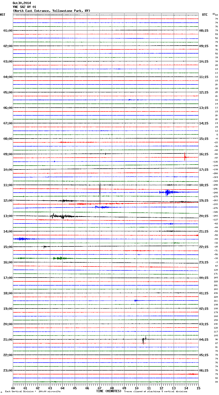Click minute axis tick label '09' at bottom
Screen dimensions: 219x395
[124, 388]
